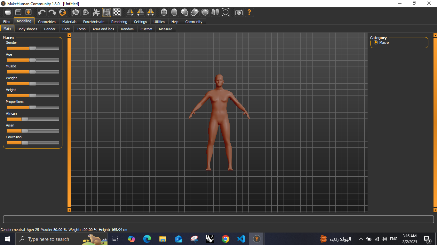Switch to the Custom sub-tab

[x=147, y=29]
